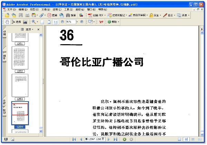The image size is (207, 145).
Task: Click the binoculars 搜索 search button
Action: pyautogui.click(x=71, y=15)
